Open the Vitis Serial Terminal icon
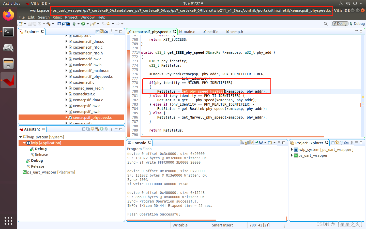The width and height of the screenshot is (366, 229). (68, 24)
